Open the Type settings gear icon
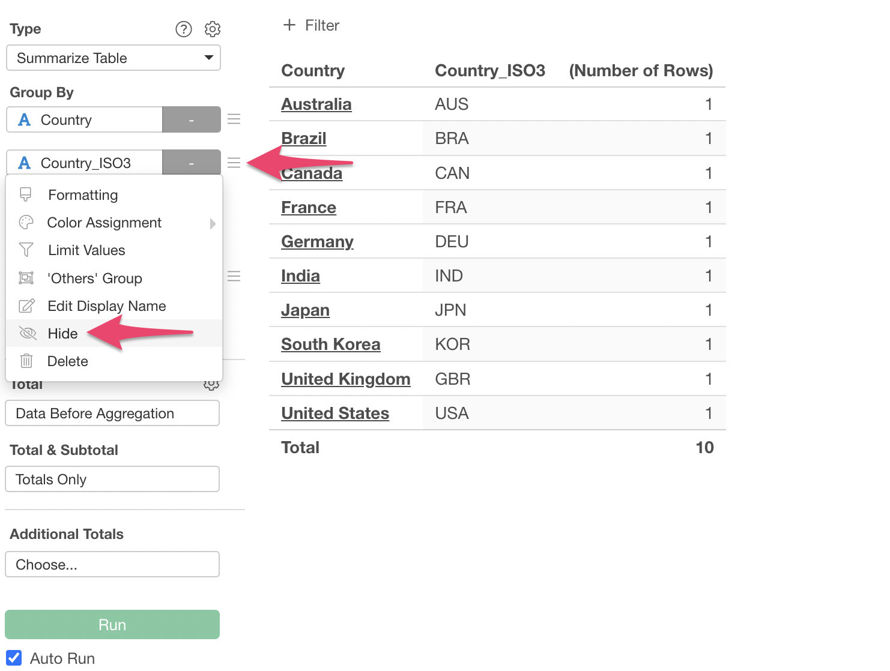The image size is (890, 671). pyautogui.click(x=213, y=29)
